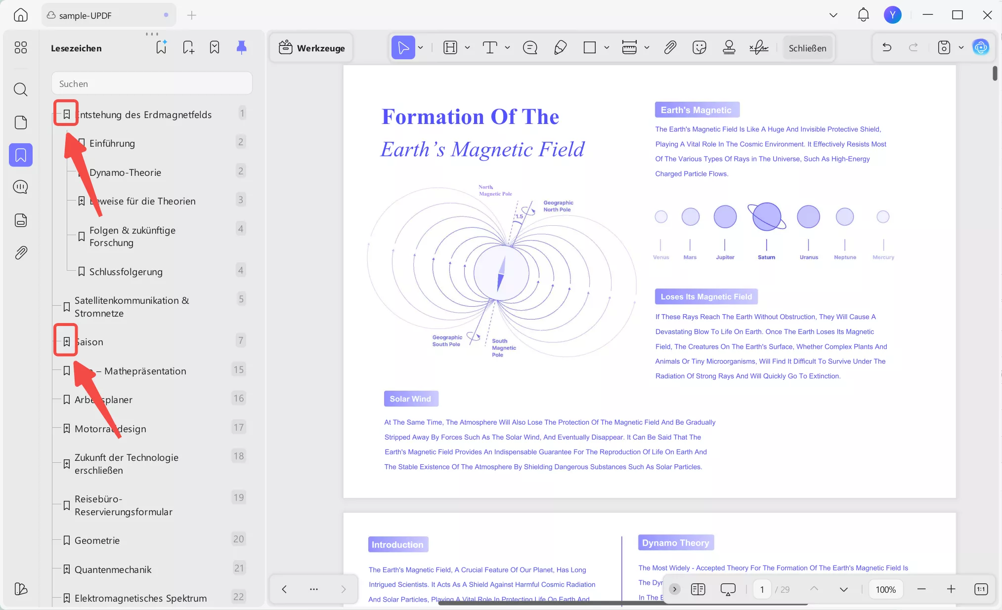Image resolution: width=1002 pixels, height=610 pixels.
Task: Open the Dynamo-Theorie bookmark
Action: click(125, 172)
